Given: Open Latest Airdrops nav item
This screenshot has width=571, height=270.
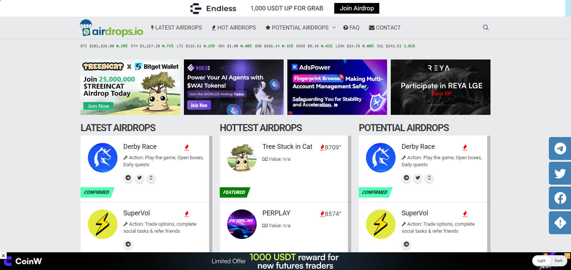Looking at the screenshot, I should (177, 28).
